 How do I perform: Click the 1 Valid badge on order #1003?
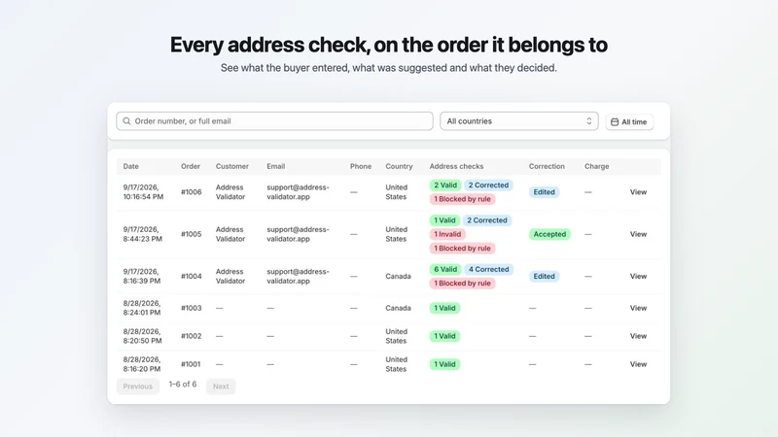point(444,308)
